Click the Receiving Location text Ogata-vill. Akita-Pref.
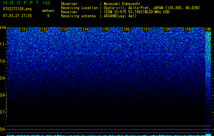Screen dimensions: 214x136 pyautogui.click(x=128, y=8)
